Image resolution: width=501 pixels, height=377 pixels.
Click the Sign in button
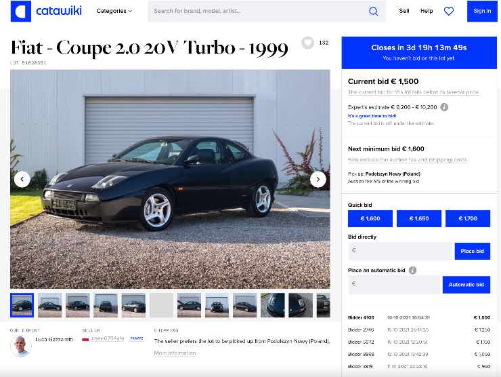(482, 12)
